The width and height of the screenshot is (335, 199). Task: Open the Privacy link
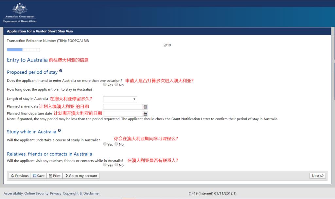point(55,193)
